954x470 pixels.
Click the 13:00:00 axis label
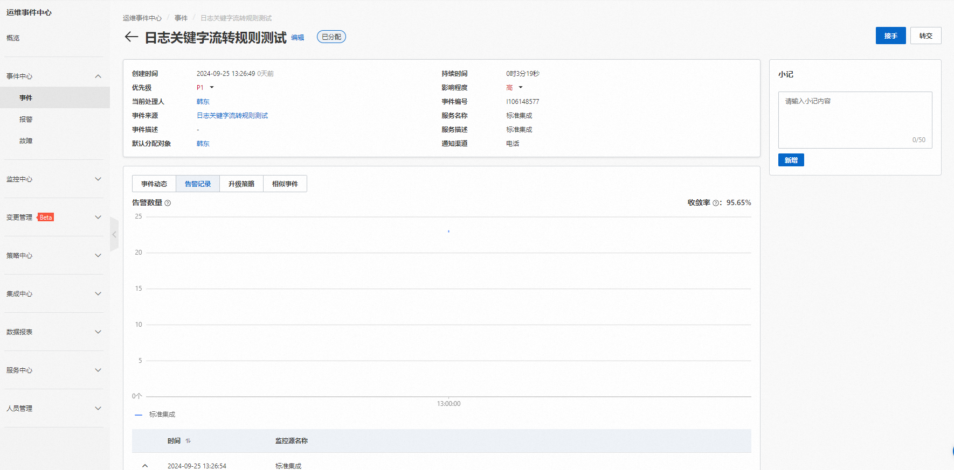[448, 404]
